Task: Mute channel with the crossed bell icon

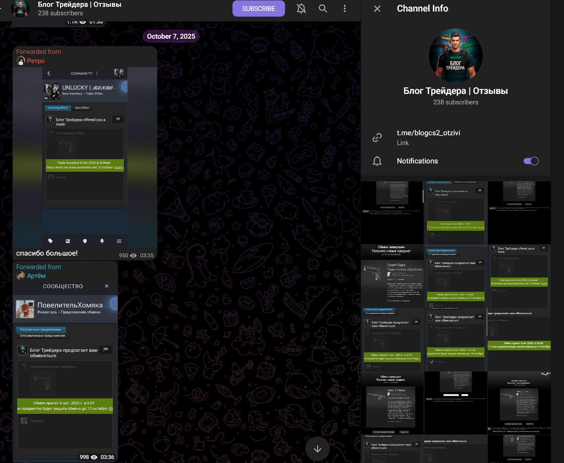Action: [x=301, y=8]
